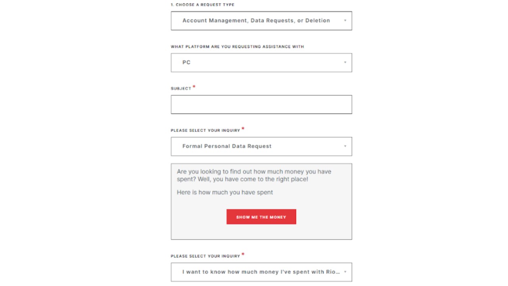Click the inquiry label above Formal Personal Data Request

(x=205, y=130)
